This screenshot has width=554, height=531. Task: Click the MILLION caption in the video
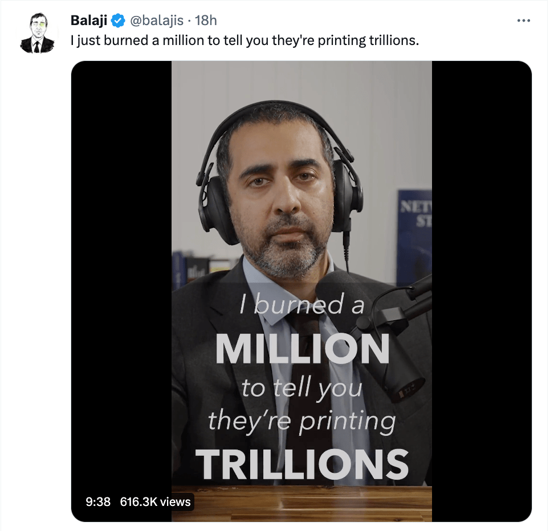(x=302, y=349)
